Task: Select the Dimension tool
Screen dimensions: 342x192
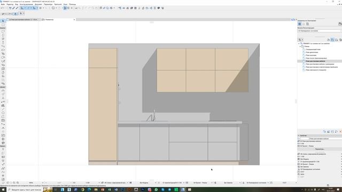Action: pyautogui.click(x=3, y=91)
